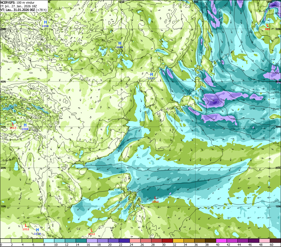Click the legend swatch between 0 and 2
Screen dimensions: 281x247
tap(6, 241)
